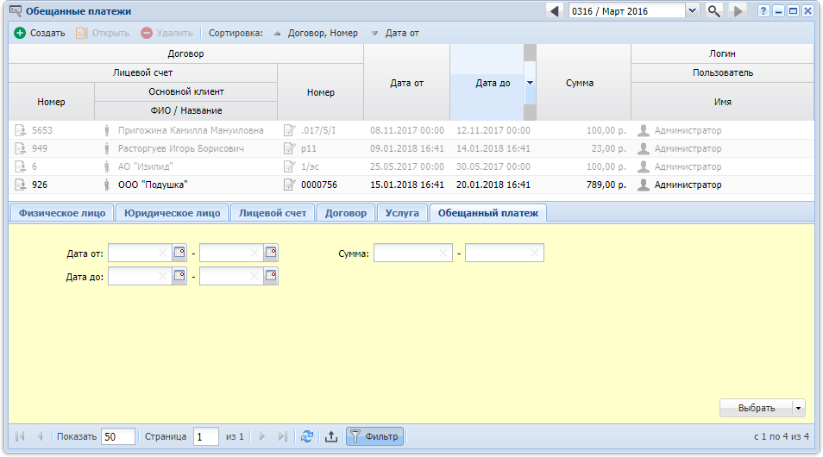Click person icon beside АО "Изилид"
Screen dimensions: 823x457
pyautogui.click(x=107, y=166)
